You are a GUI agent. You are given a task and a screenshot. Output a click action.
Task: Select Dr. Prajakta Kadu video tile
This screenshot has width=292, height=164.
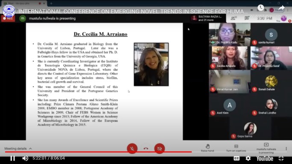coord(230,35)
